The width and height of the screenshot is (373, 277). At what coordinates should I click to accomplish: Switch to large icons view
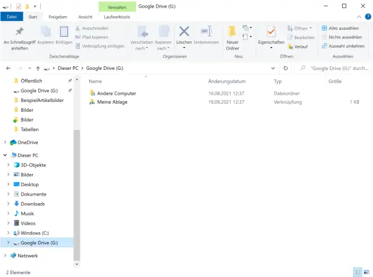[x=367, y=272]
